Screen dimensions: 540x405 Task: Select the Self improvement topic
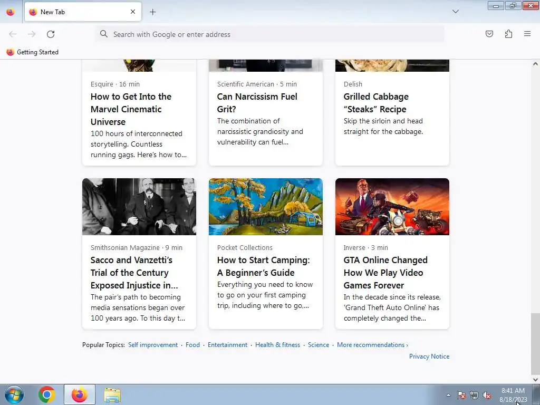tap(153, 345)
